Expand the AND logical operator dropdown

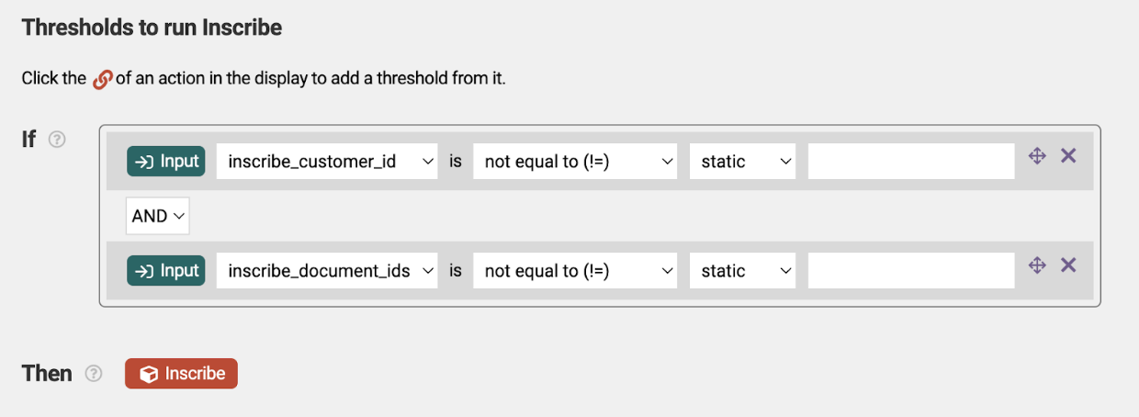click(157, 216)
